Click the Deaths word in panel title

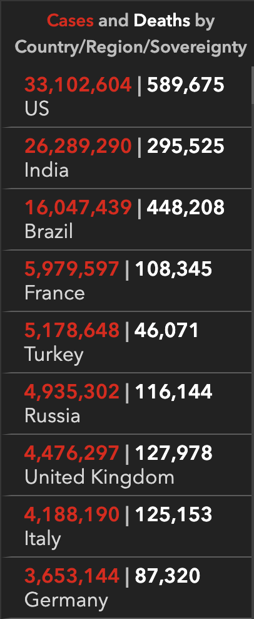coord(161,21)
